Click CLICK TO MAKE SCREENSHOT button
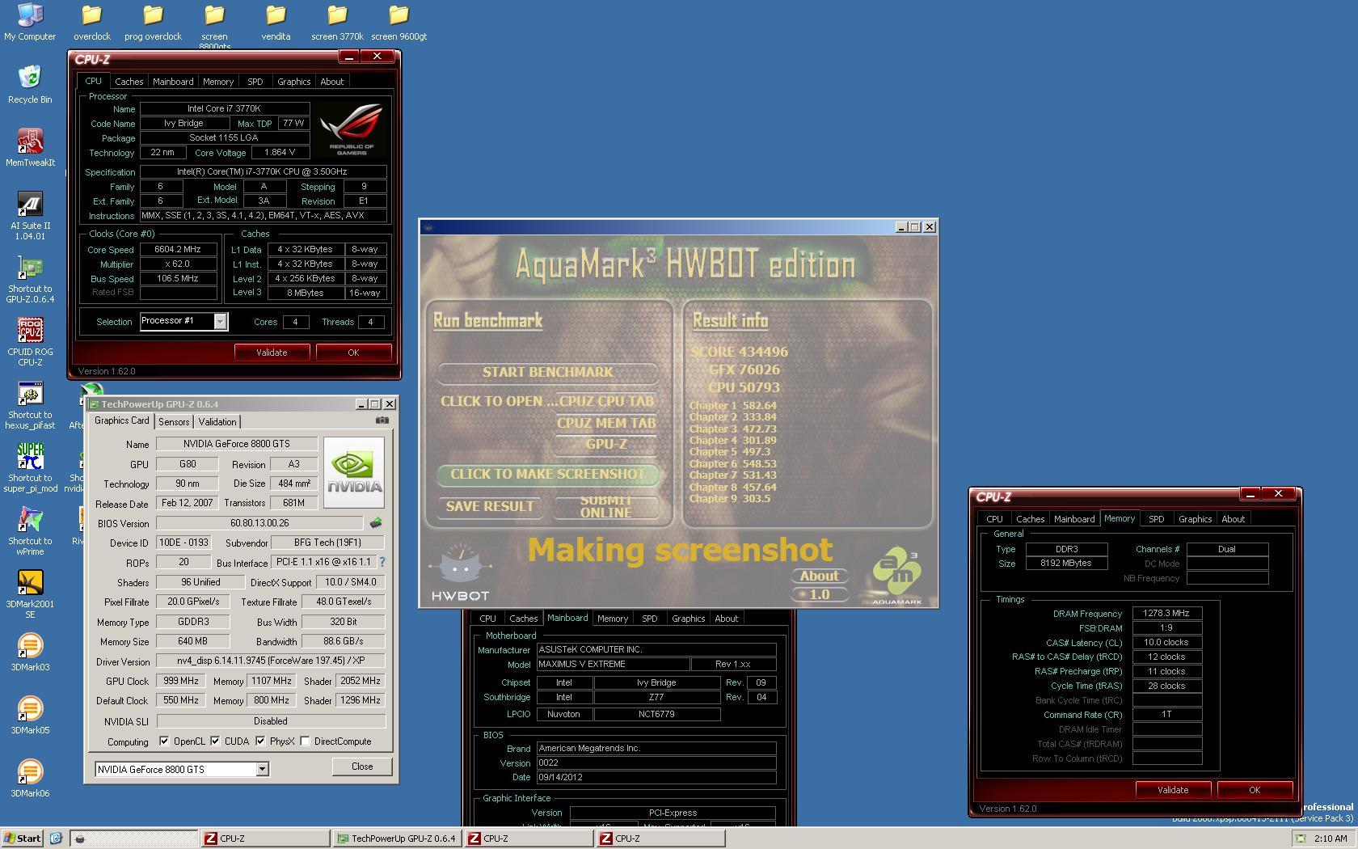The image size is (1358, 849). click(547, 475)
